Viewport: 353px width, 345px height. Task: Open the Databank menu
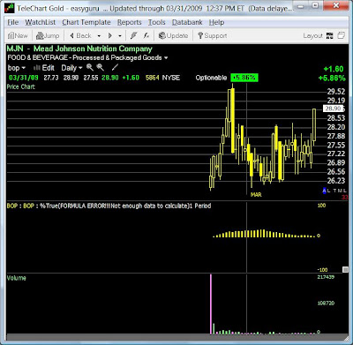pyautogui.click(x=187, y=22)
